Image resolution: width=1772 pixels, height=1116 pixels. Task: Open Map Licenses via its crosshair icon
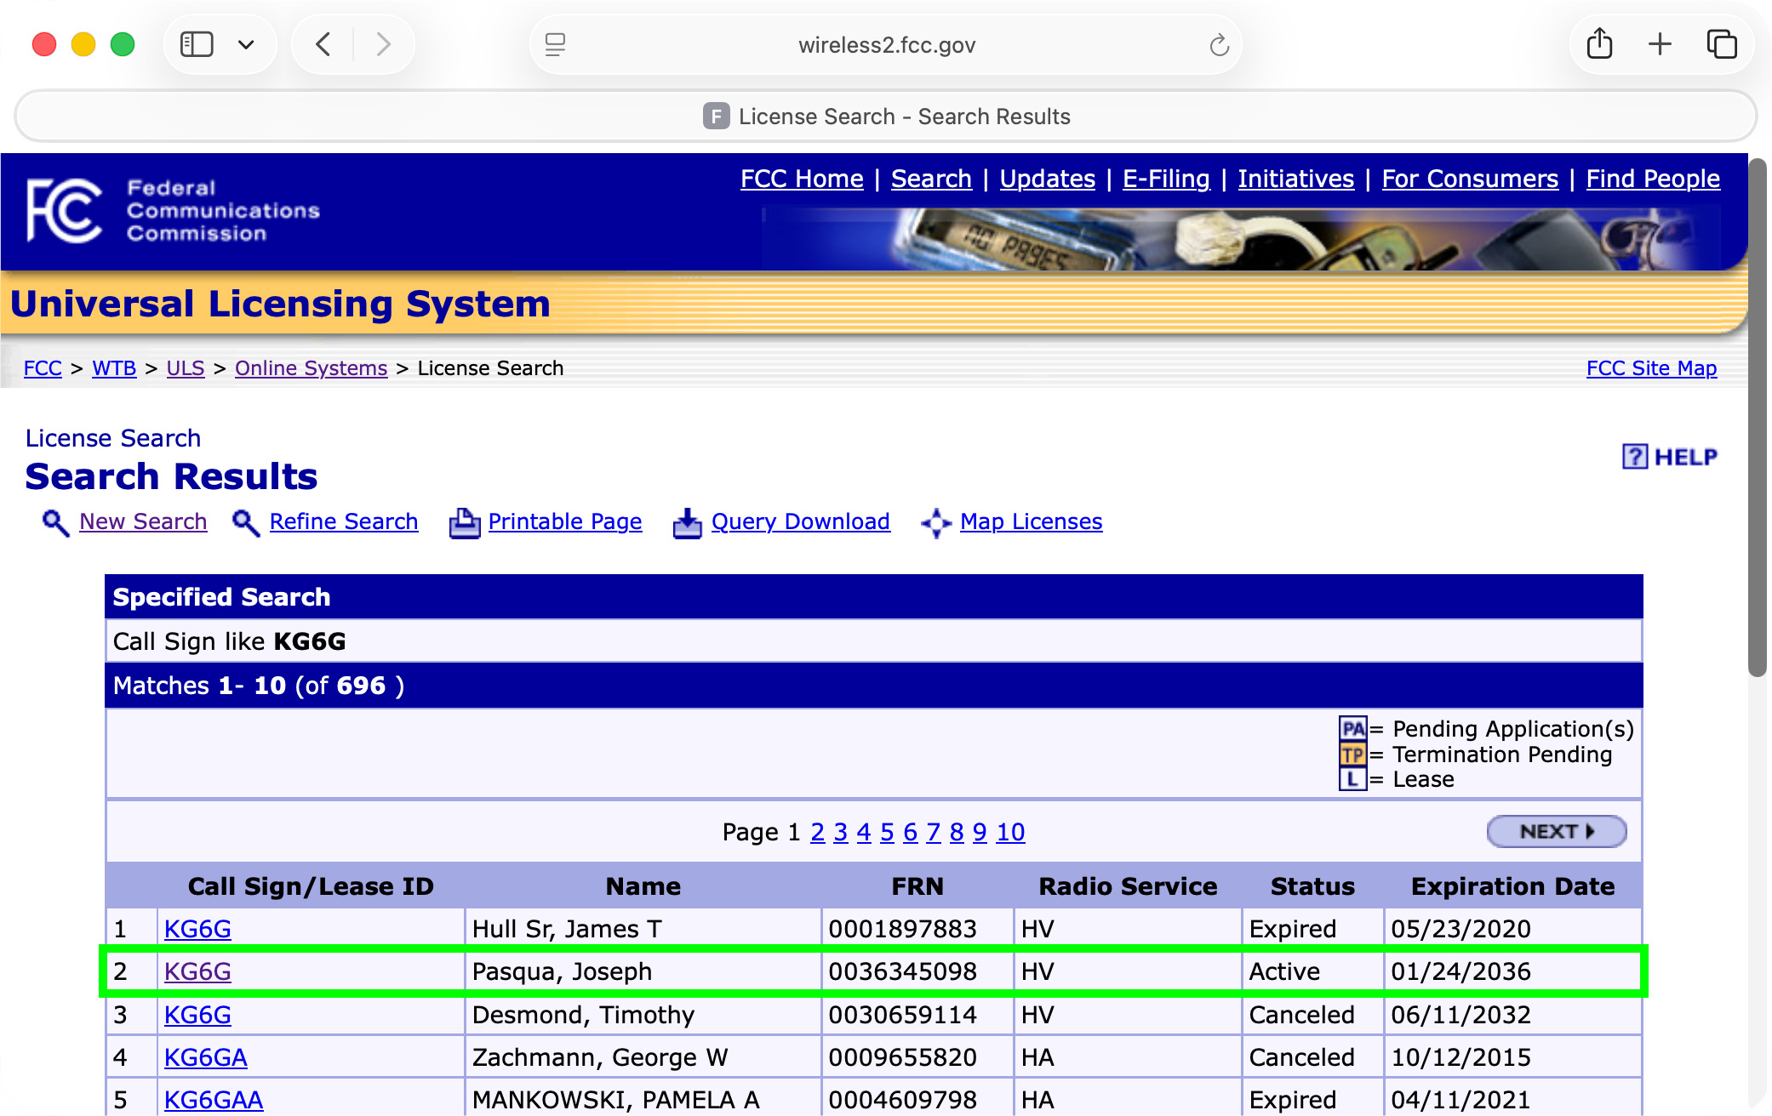936,522
